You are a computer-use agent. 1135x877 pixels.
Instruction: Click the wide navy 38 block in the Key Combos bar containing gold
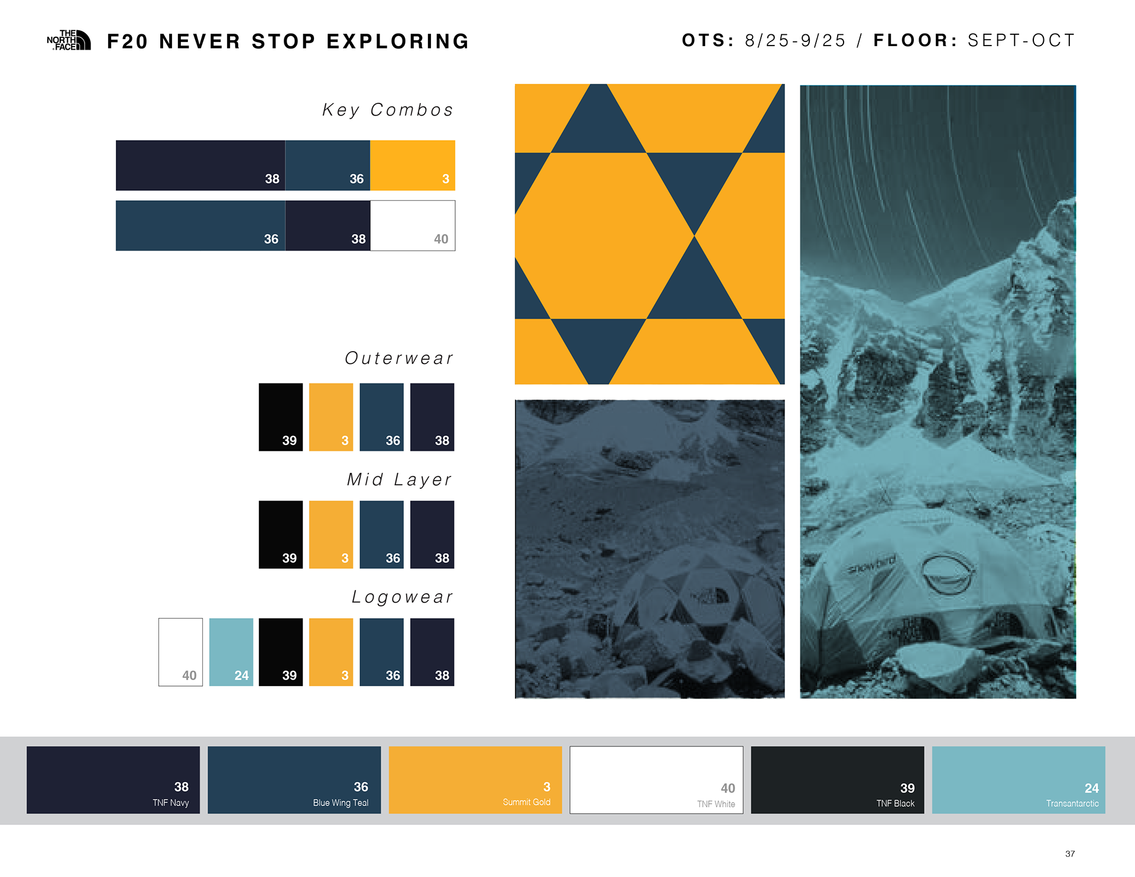(x=200, y=165)
